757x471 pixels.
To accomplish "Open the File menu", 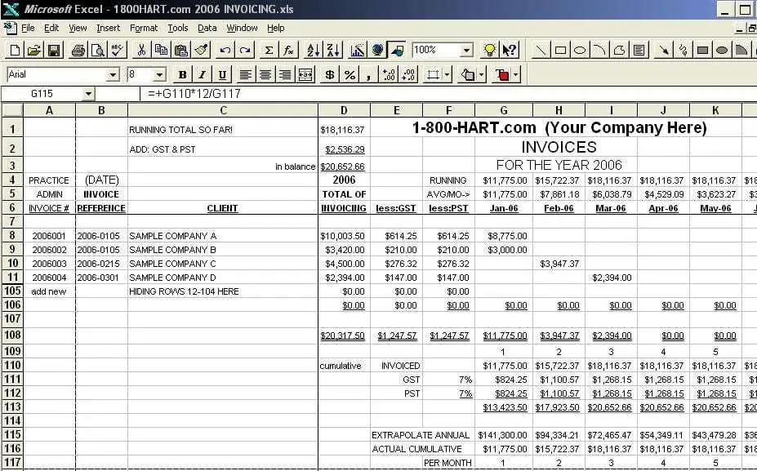I will click(x=28, y=28).
